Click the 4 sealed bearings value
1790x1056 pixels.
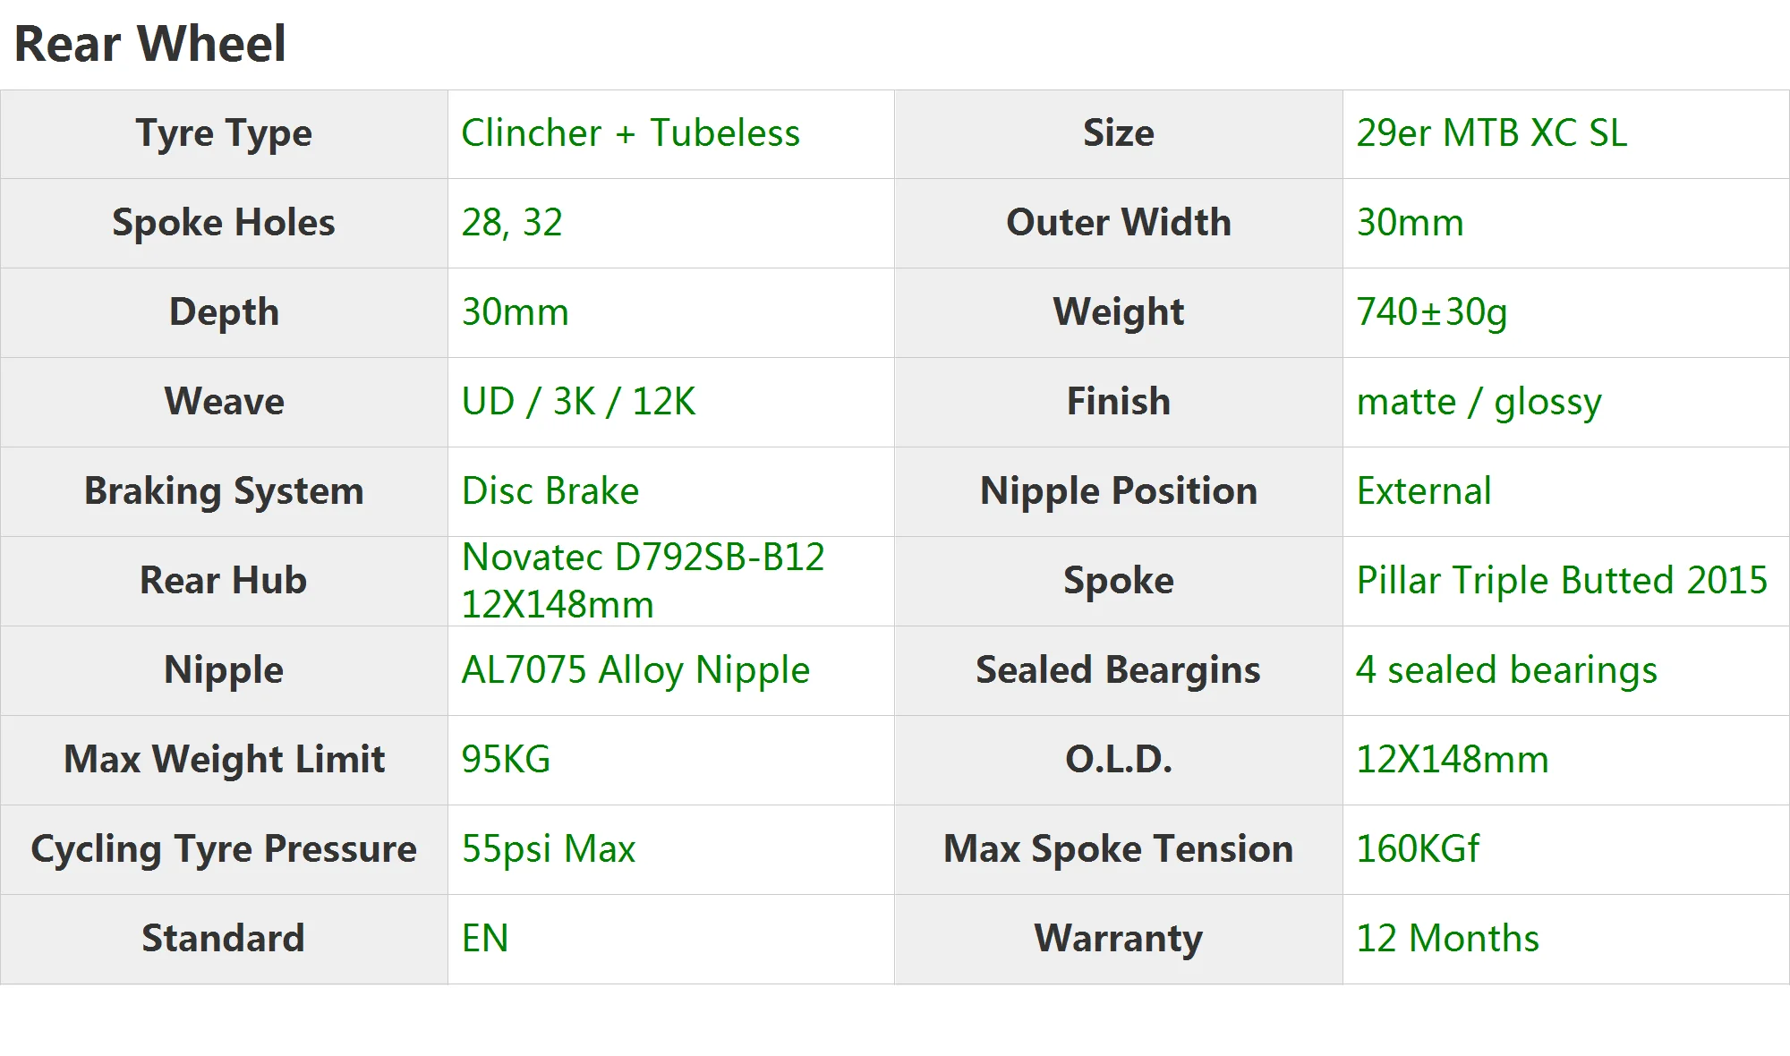pyautogui.click(x=1506, y=670)
